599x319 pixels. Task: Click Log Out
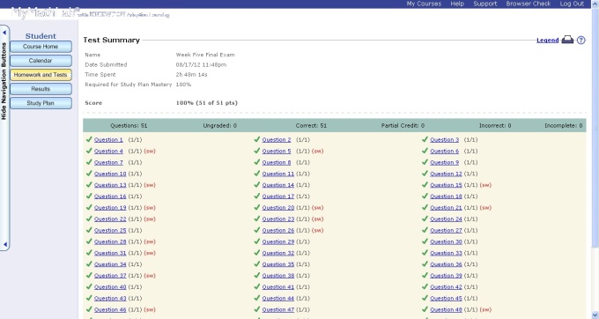point(572,4)
